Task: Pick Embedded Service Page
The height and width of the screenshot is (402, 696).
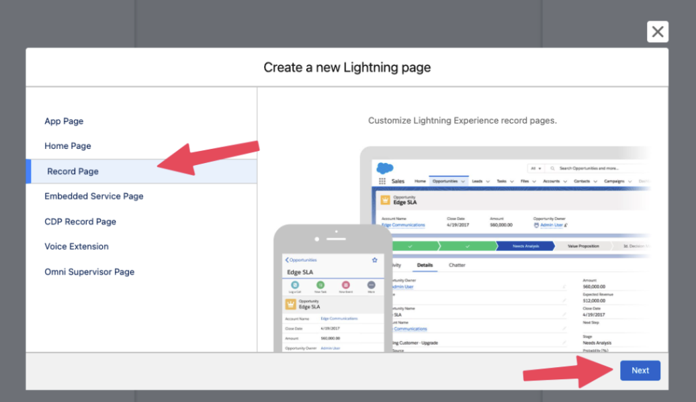Action: 93,196
